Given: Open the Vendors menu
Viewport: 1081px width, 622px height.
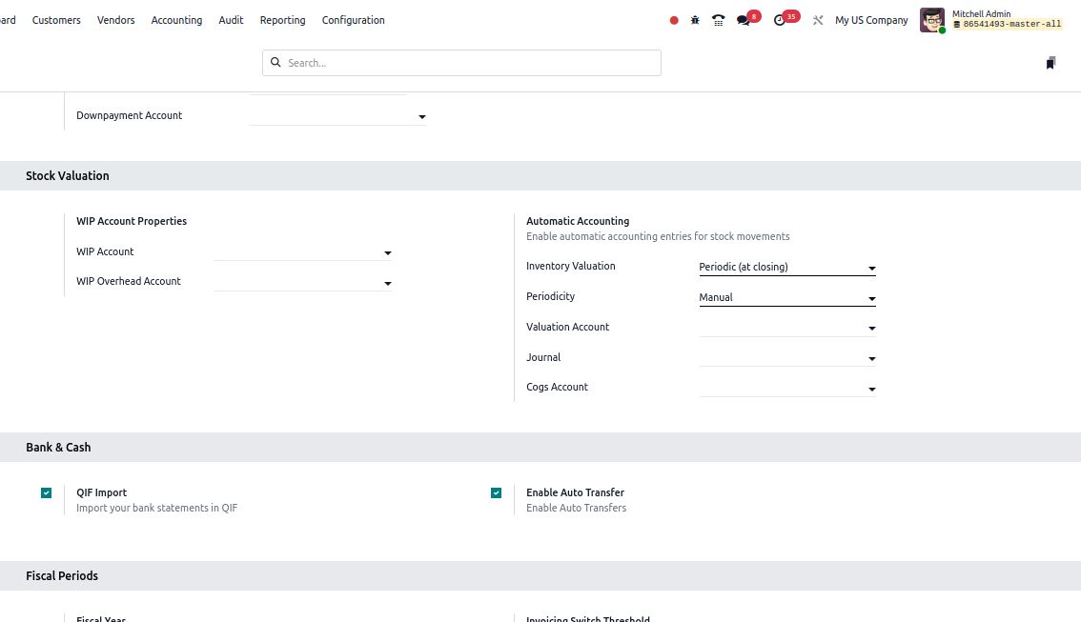Looking at the screenshot, I should point(116,21).
